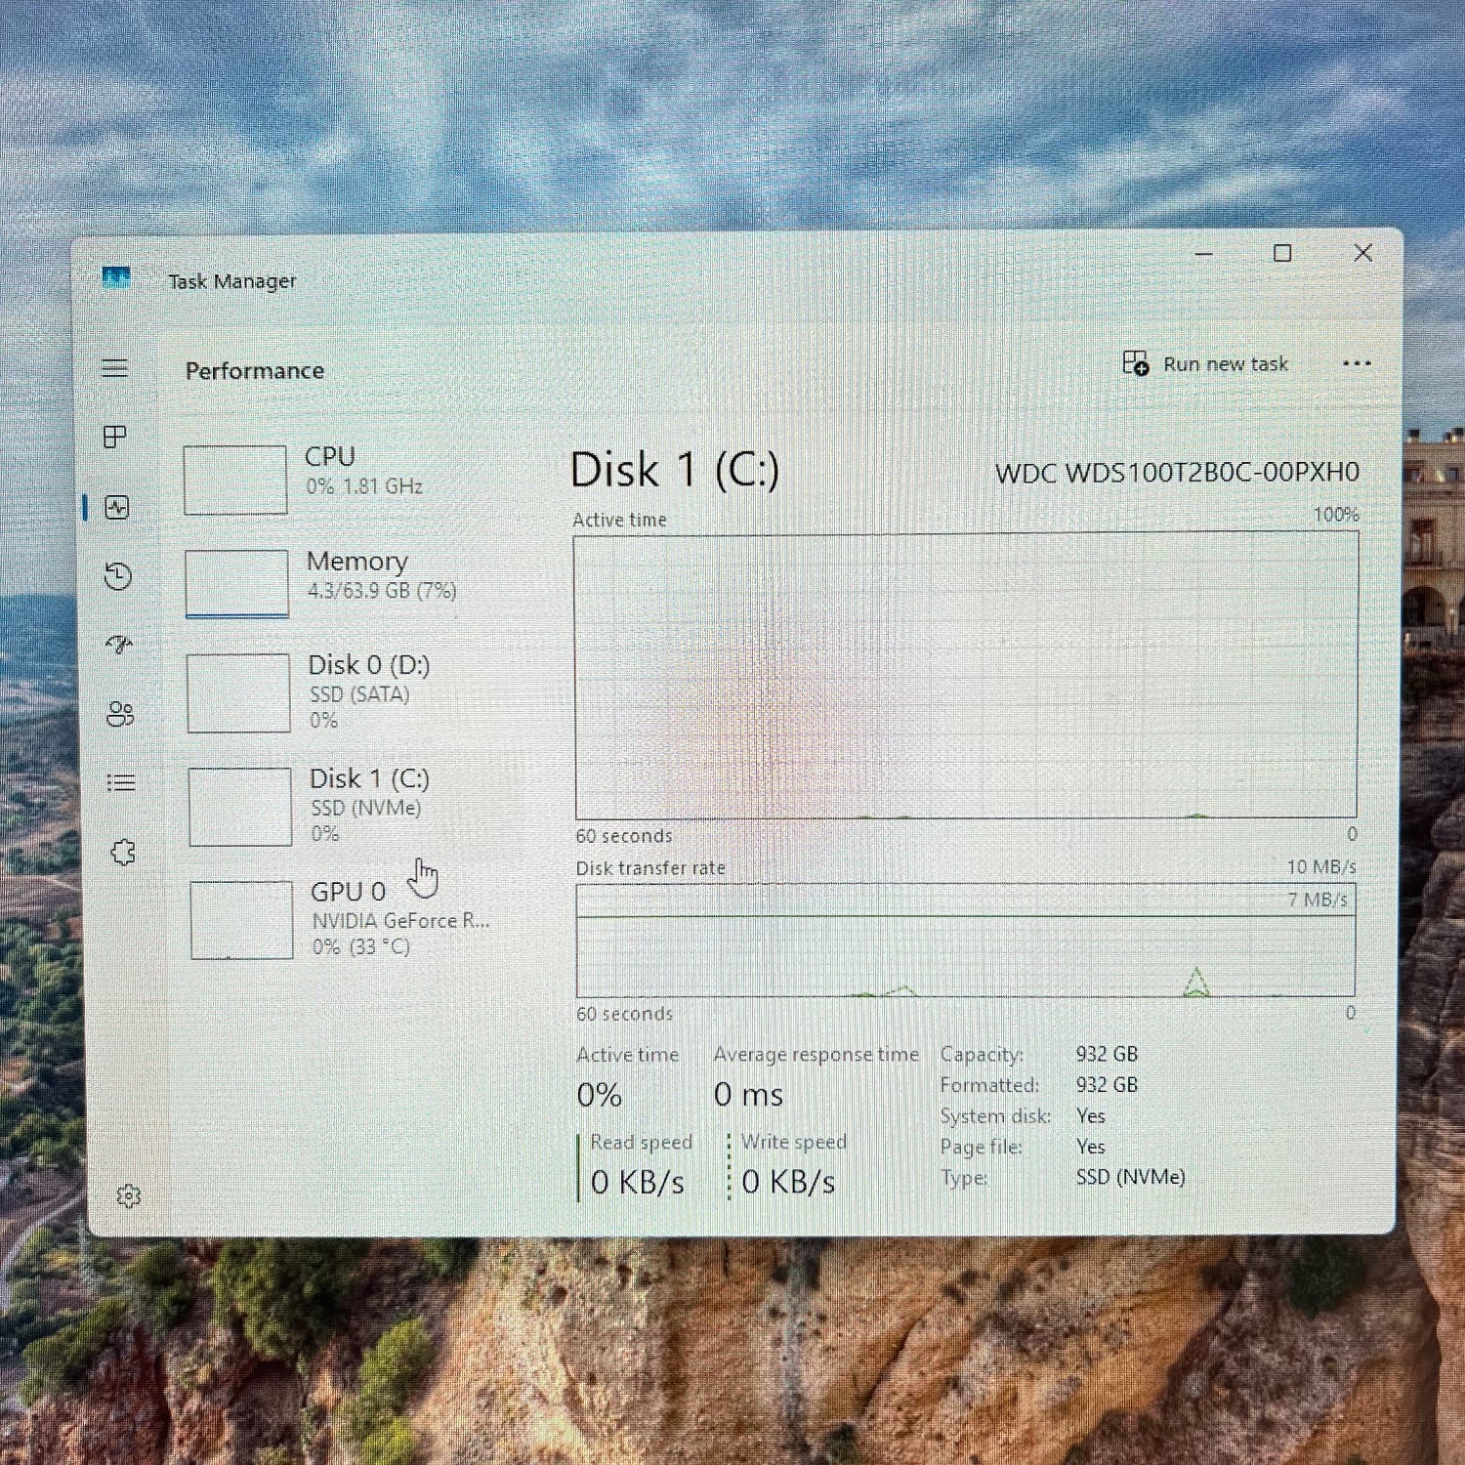
Task: Open Task Manager settings gear
Action: 129,1195
